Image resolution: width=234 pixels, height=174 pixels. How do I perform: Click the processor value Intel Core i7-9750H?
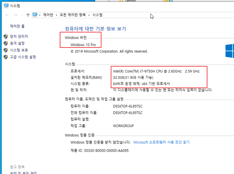156,71
